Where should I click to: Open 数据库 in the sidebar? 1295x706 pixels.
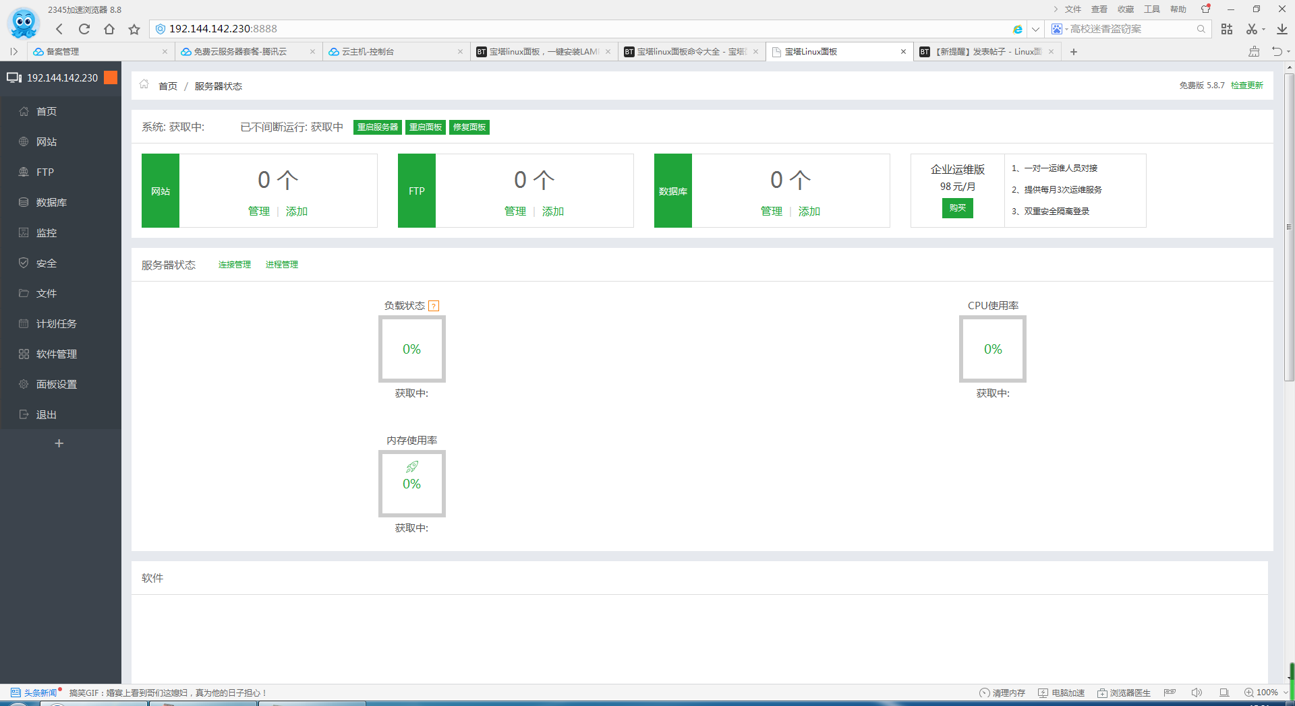click(x=61, y=202)
